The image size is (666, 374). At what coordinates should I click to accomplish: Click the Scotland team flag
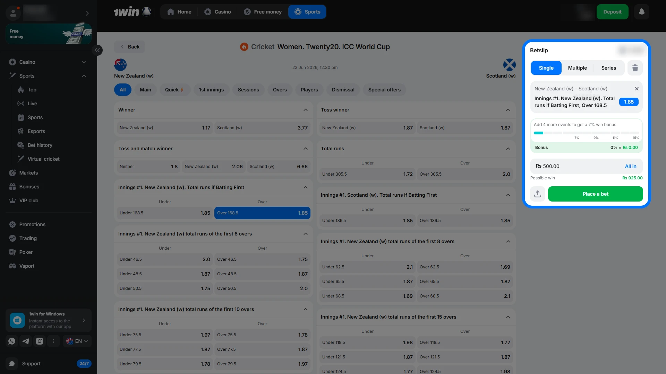(x=509, y=65)
